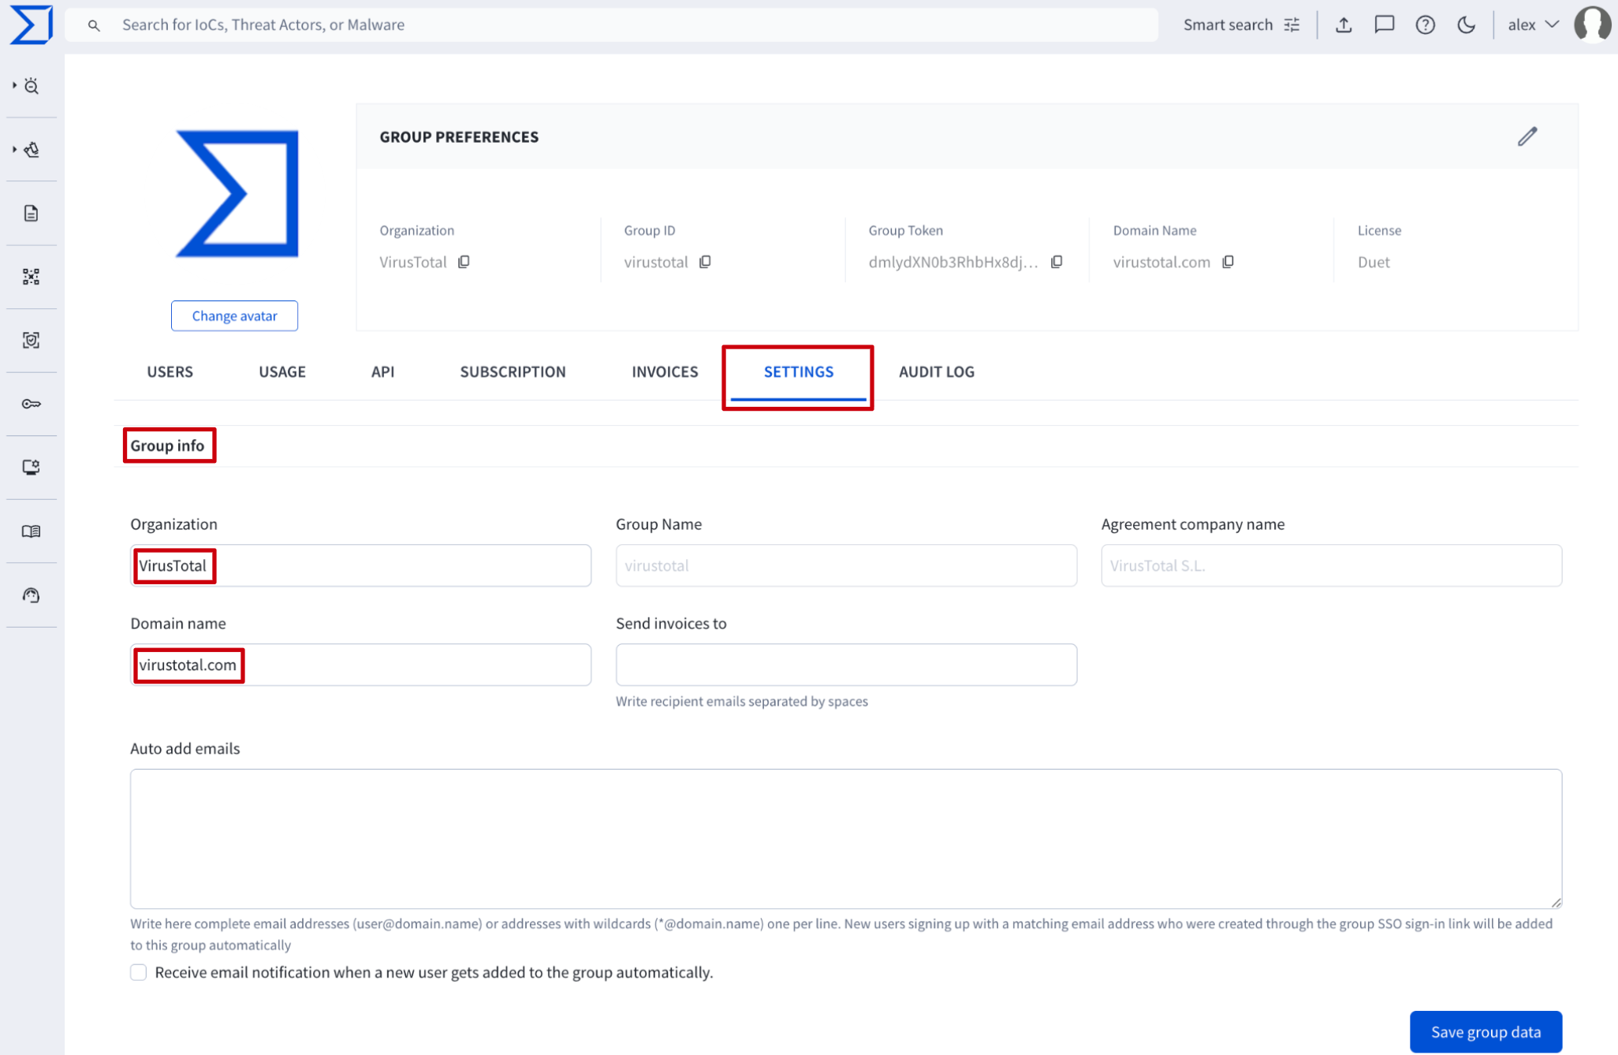Open the help question mark icon
This screenshot has height=1055, width=1618.
1425,24
